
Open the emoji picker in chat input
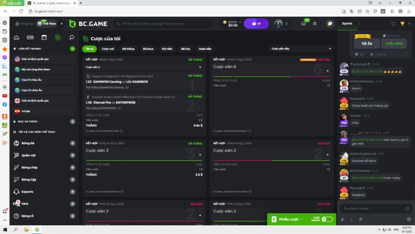408,208
